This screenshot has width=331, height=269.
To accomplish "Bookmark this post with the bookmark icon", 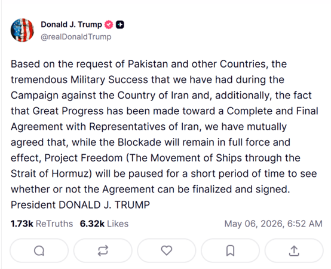I will click(230, 250).
